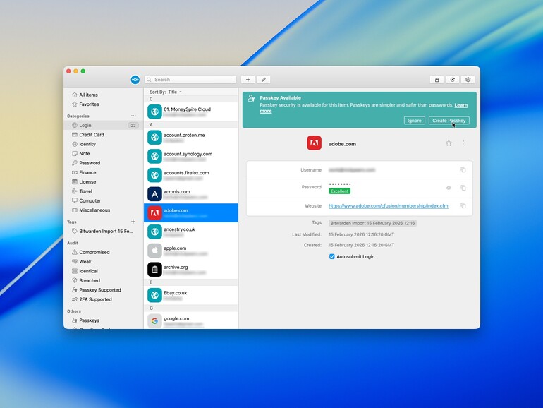This screenshot has height=408, width=543.
Task: Open settings with the gear icon
Action: pyautogui.click(x=468, y=80)
